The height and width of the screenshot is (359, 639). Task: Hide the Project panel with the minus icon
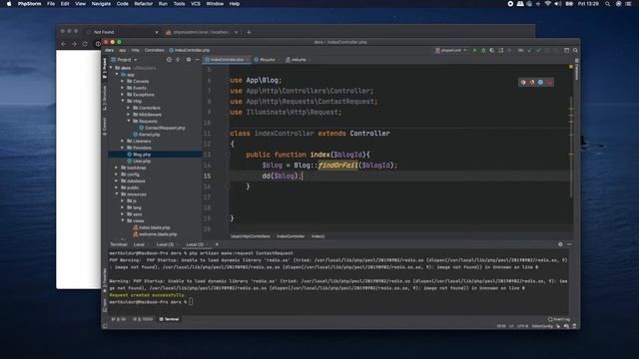click(x=198, y=60)
